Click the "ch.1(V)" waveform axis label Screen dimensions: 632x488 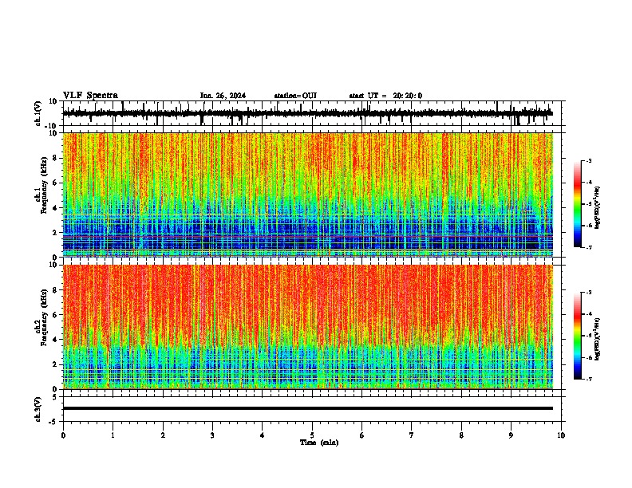click(x=38, y=113)
